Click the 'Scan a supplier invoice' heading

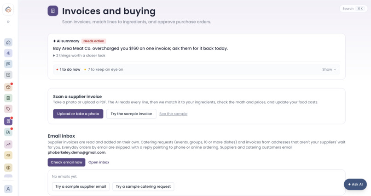point(77,96)
